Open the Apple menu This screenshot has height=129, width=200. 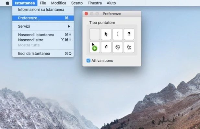[x=7, y=3]
